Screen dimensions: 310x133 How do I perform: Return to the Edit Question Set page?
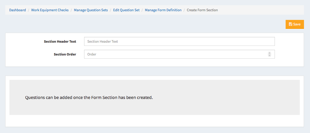coord(126,10)
